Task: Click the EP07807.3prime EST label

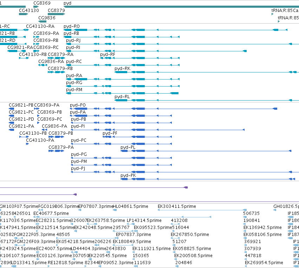Action: (x=96, y=206)
